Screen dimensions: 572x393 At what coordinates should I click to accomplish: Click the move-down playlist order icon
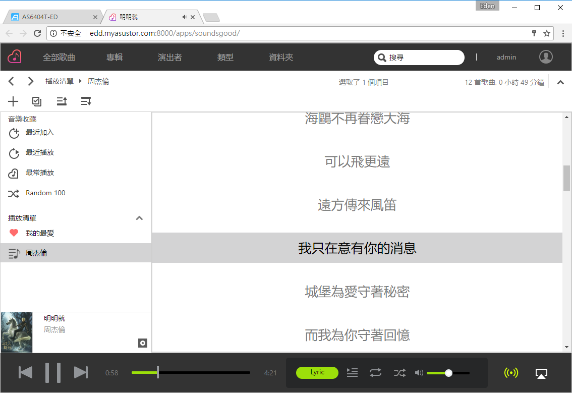coord(86,101)
